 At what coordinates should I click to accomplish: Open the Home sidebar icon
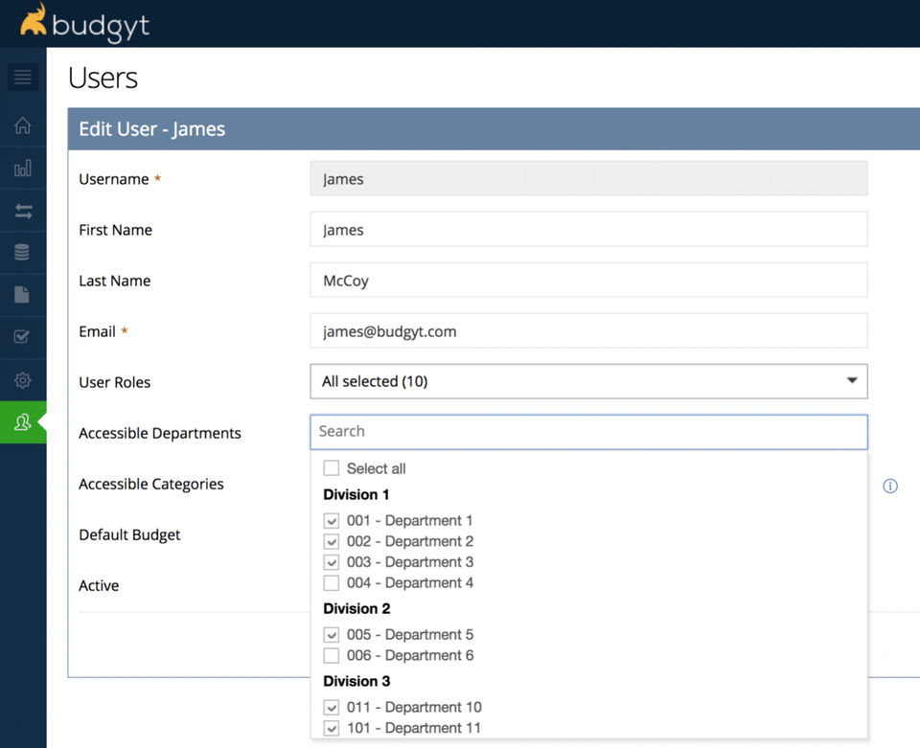[x=23, y=125]
